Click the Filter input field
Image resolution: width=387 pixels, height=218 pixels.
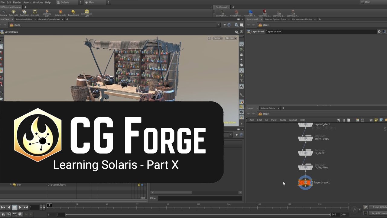coord(200,198)
